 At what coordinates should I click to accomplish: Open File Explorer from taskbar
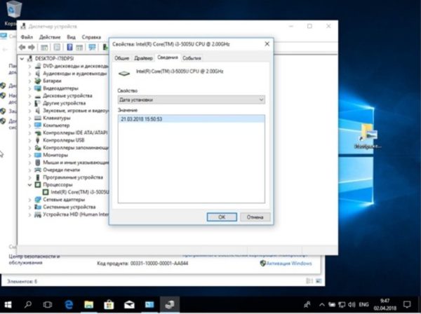pos(89,305)
